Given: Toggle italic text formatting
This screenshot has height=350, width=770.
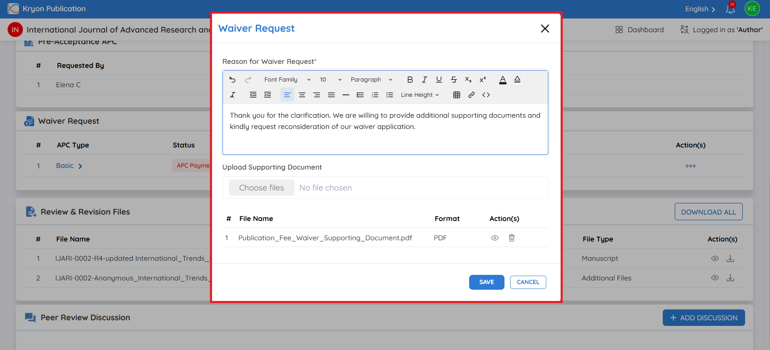Looking at the screenshot, I should [424, 80].
